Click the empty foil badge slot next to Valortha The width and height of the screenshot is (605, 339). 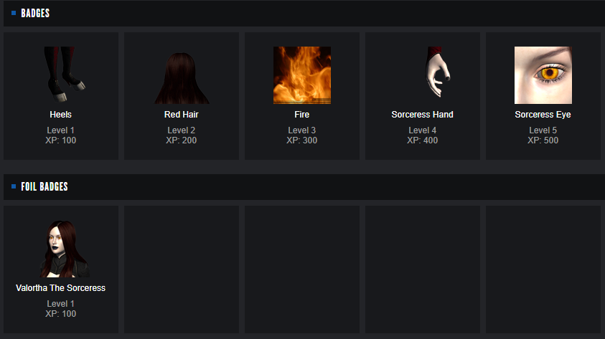click(x=182, y=269)
